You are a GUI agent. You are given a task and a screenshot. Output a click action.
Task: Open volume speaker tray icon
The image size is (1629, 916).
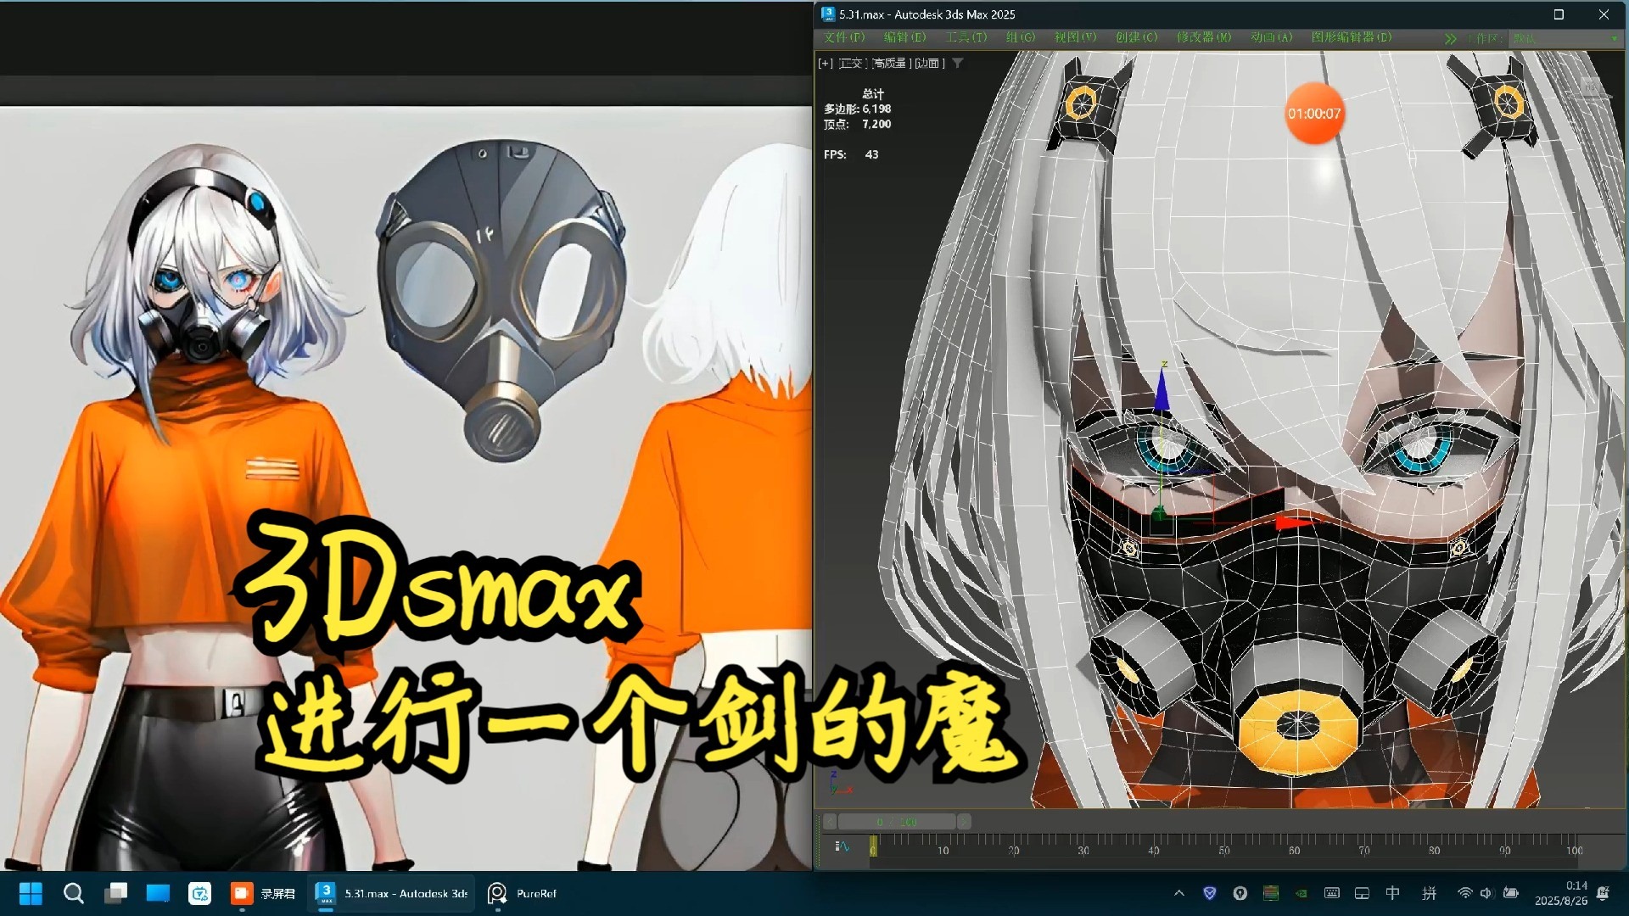1486,893
